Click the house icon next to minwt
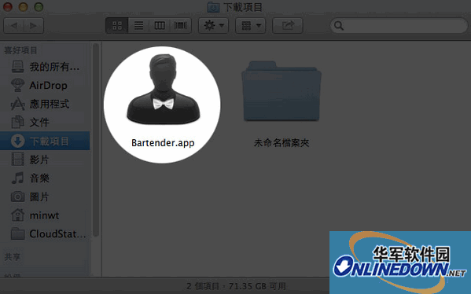 pos(18,215)
